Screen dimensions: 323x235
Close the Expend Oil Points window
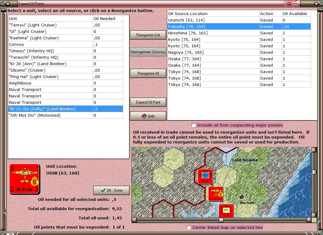[316, 4]
